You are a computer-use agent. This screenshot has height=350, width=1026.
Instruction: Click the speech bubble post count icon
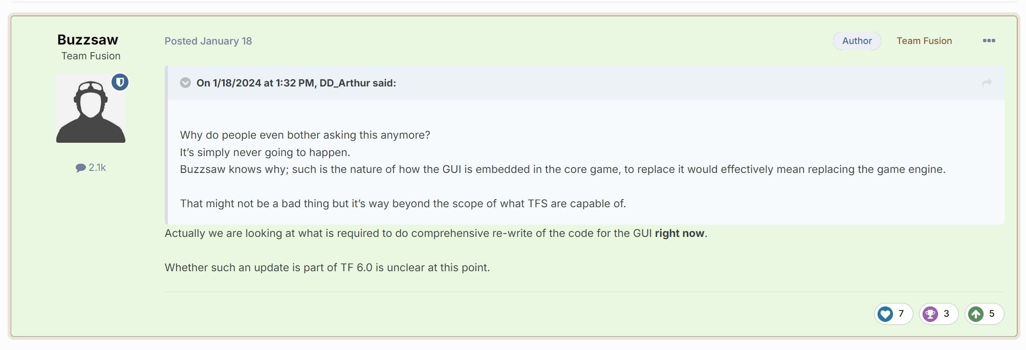point(80,168)
